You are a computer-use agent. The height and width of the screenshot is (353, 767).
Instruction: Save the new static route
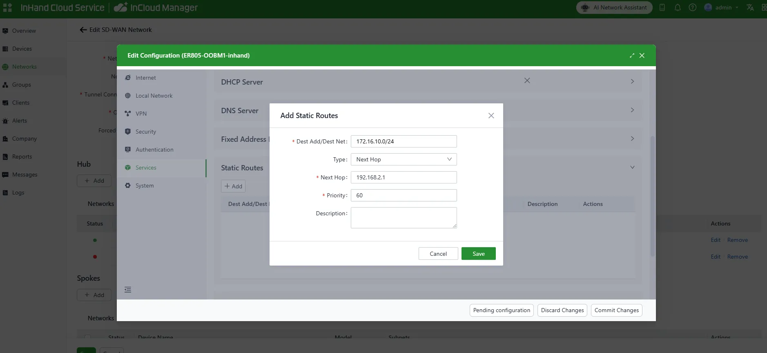coord(479,254)
